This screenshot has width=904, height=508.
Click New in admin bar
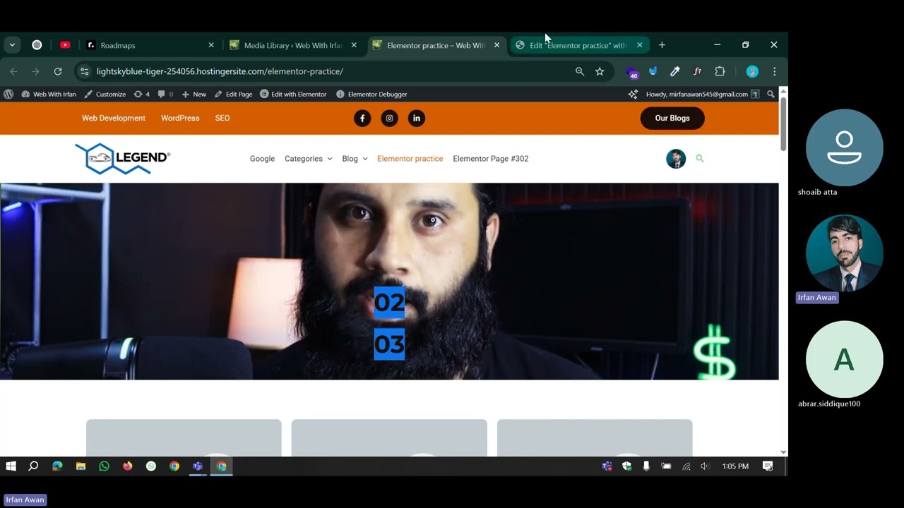(x=194, y=94)
